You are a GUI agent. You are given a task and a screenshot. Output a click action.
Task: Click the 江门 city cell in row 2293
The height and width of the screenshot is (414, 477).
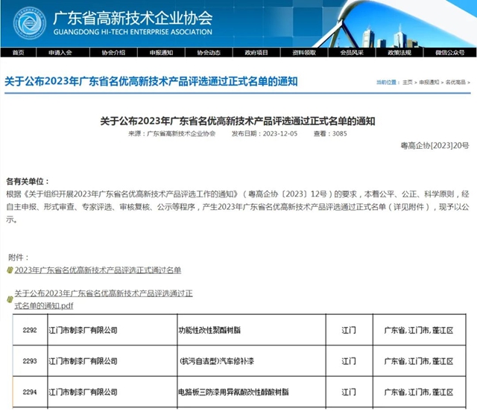click(x=349, y=361)
